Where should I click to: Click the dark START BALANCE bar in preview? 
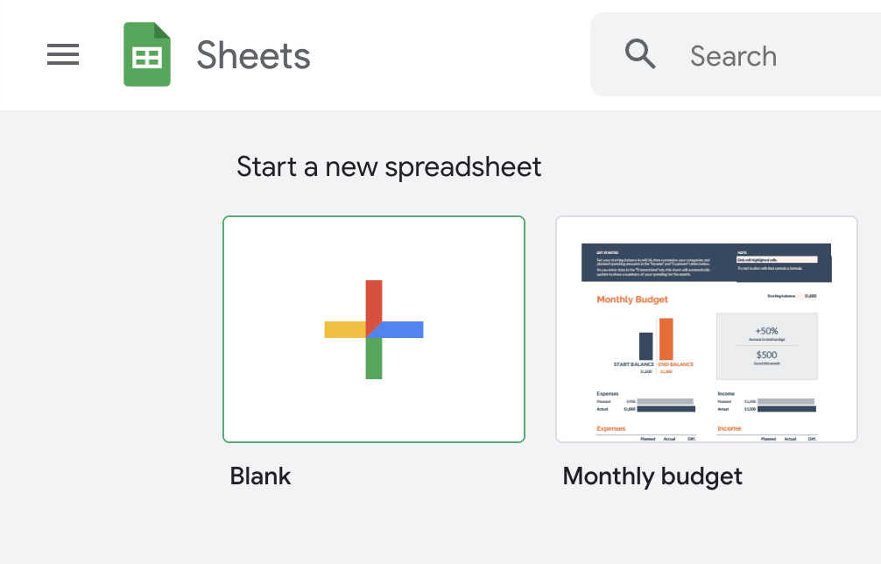click(646, 346)
